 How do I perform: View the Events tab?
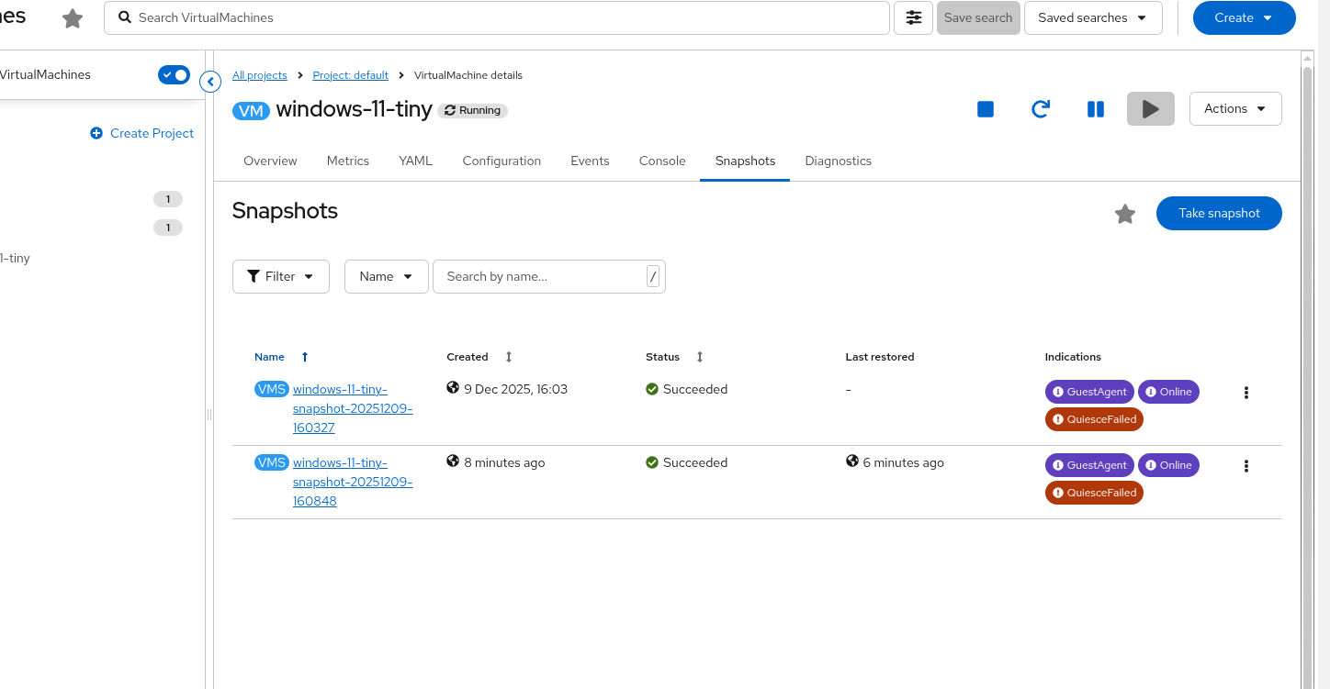click(x=590, y=161)
